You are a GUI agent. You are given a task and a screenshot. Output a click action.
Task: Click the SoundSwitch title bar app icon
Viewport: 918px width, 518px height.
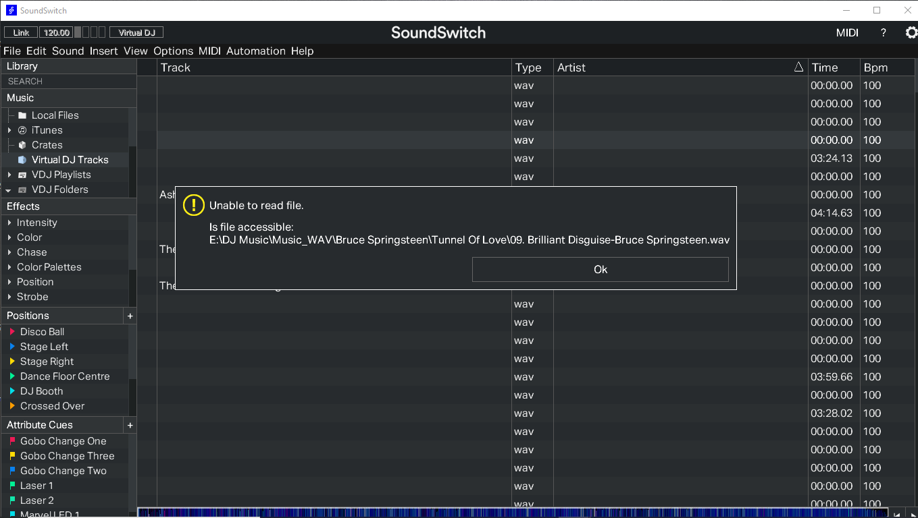(11, 10)
